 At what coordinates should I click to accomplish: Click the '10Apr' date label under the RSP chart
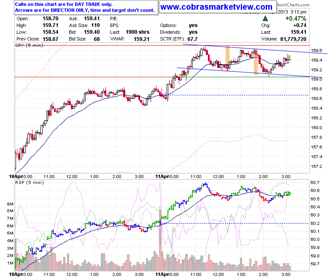pos(16,274)
